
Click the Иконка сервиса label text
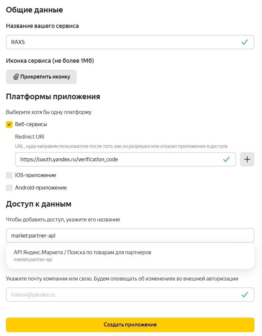click(x=50, y=60)
